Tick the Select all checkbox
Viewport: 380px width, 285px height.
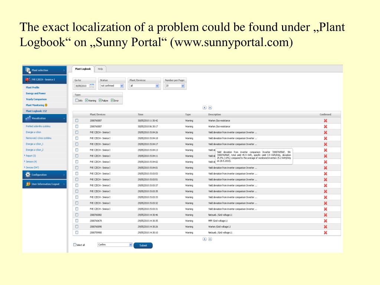[75, 245]
